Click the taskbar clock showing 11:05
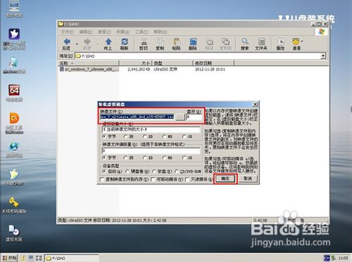This screenshot has height=262, width=352. [x=343, y=258]
